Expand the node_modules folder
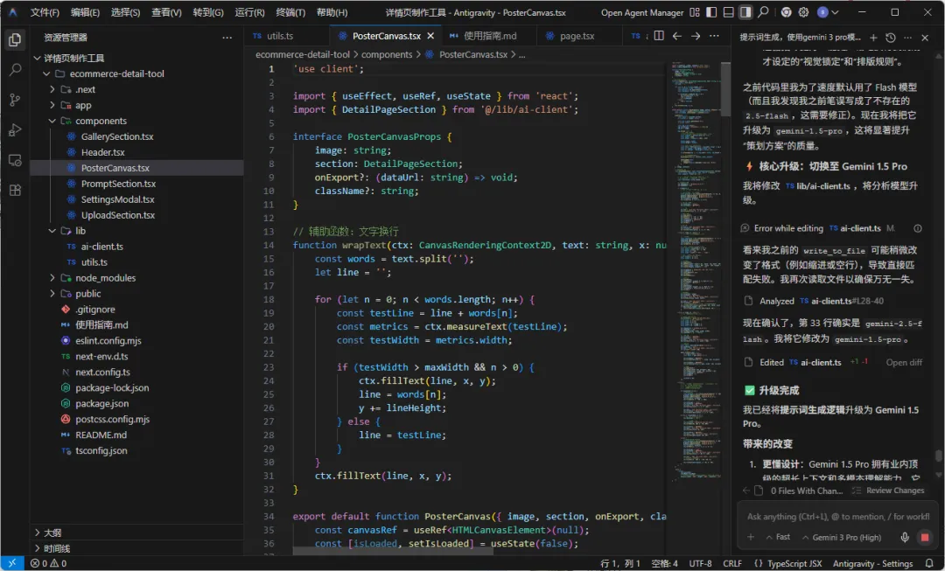945x571 pixels. click(x=105, y=278)
